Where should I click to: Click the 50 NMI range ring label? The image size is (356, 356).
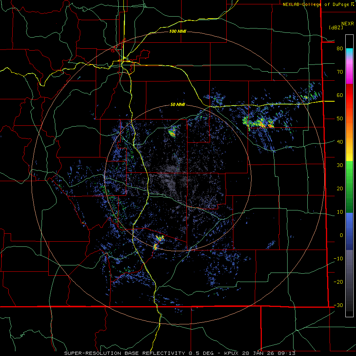[178, 104]
